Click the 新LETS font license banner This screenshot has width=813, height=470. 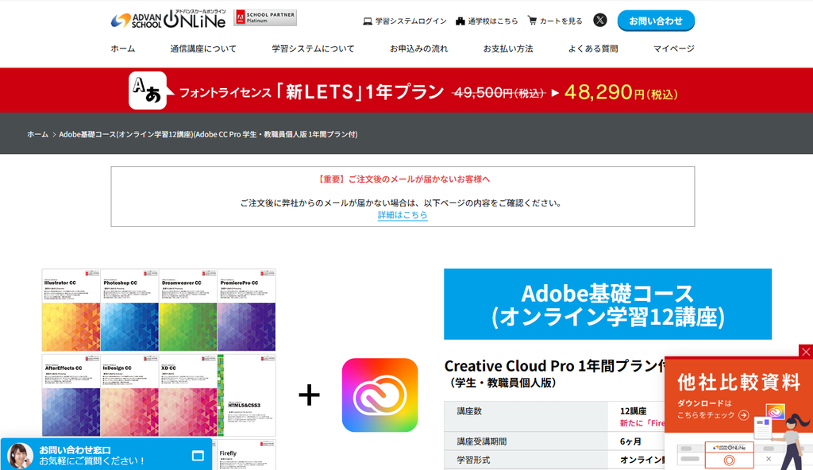(x=406, y=91)
